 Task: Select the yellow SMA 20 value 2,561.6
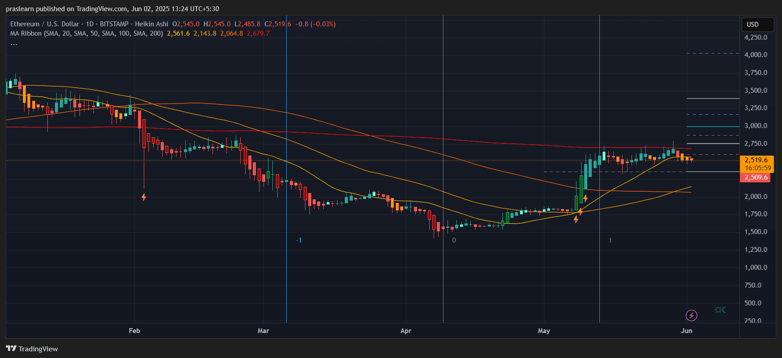pos(178,33)
